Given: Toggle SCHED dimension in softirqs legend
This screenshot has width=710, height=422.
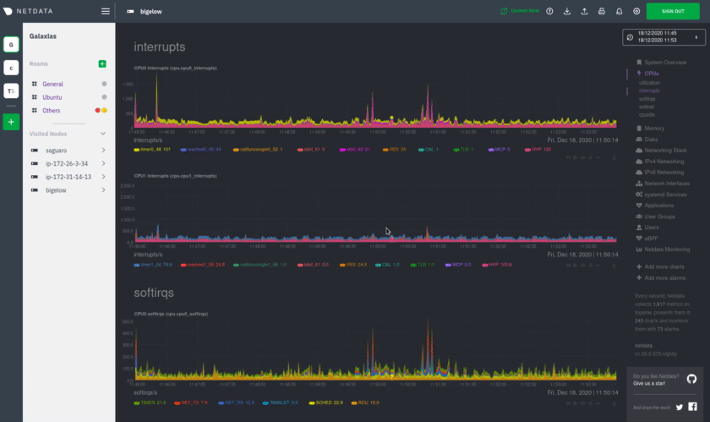Looking at the screenshot, I should pyautogui.click(x=325, y=403).
